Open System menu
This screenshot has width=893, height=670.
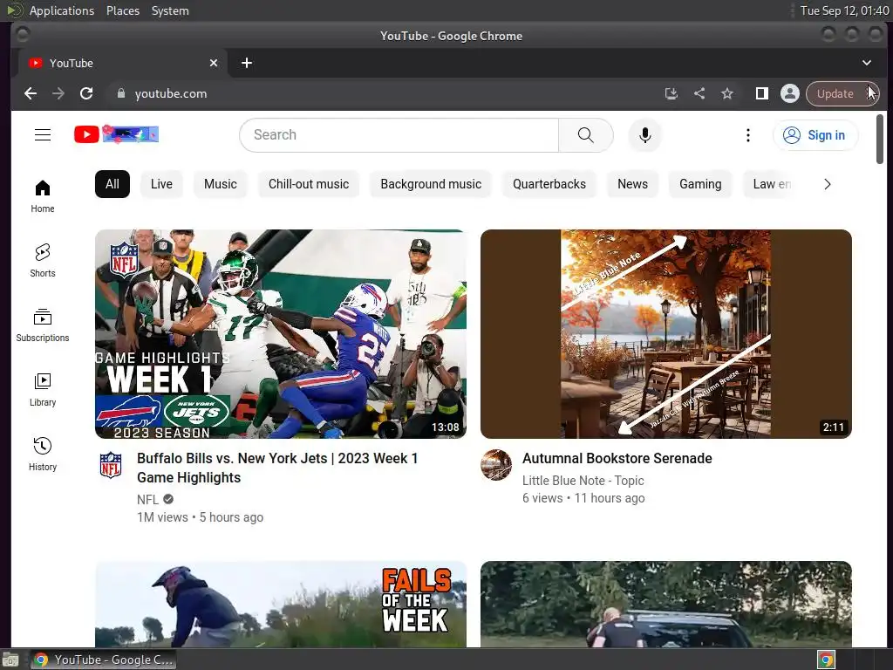(170, 10)
